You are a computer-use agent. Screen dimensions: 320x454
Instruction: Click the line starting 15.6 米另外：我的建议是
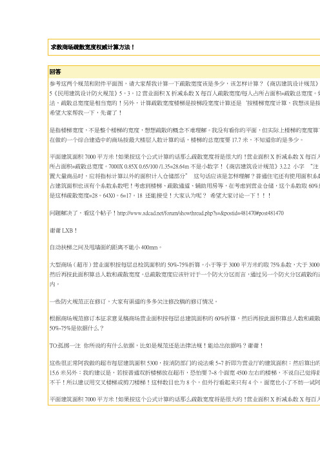185,373
